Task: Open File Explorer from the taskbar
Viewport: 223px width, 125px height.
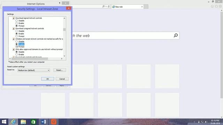Action: pyautogui.click(x=23, y=122)
